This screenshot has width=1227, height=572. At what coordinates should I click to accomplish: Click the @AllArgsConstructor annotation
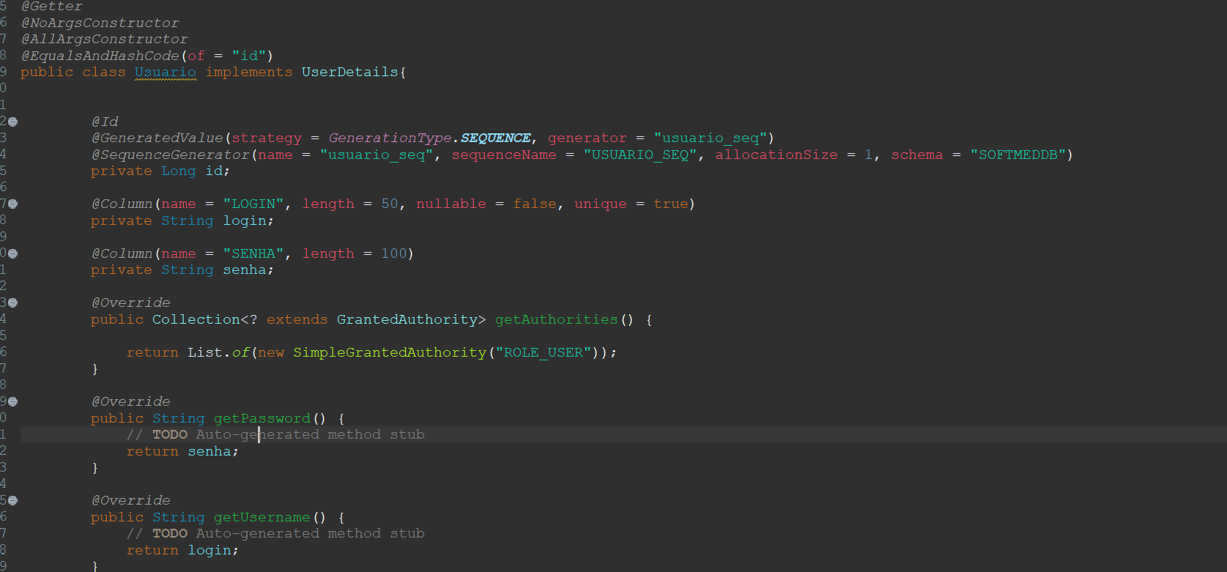coord(105,39)
